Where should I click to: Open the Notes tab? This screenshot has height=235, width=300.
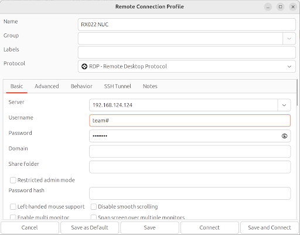click(150, 86)
